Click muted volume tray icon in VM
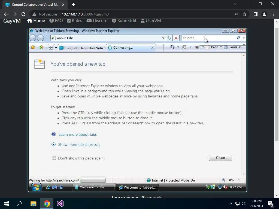Viewport: 279px width, 209px height. 225,187
